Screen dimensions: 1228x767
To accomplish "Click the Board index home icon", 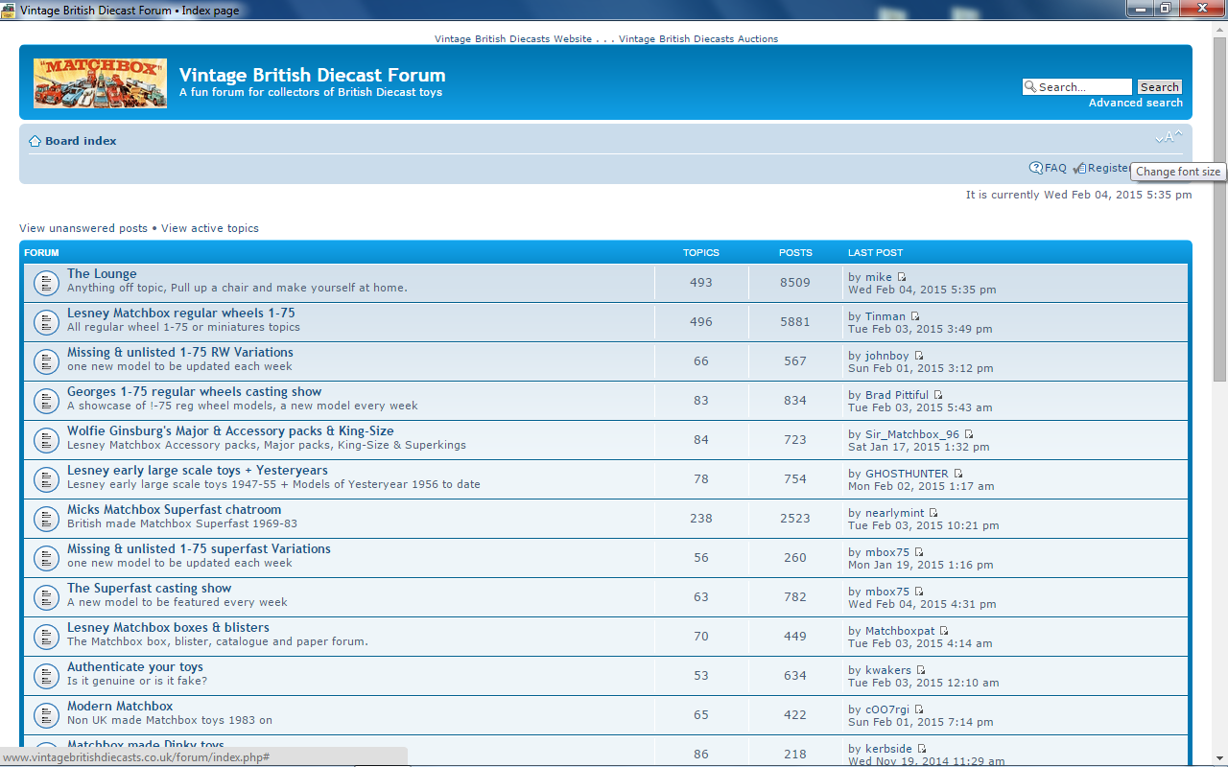I will [x=35, y=141].
